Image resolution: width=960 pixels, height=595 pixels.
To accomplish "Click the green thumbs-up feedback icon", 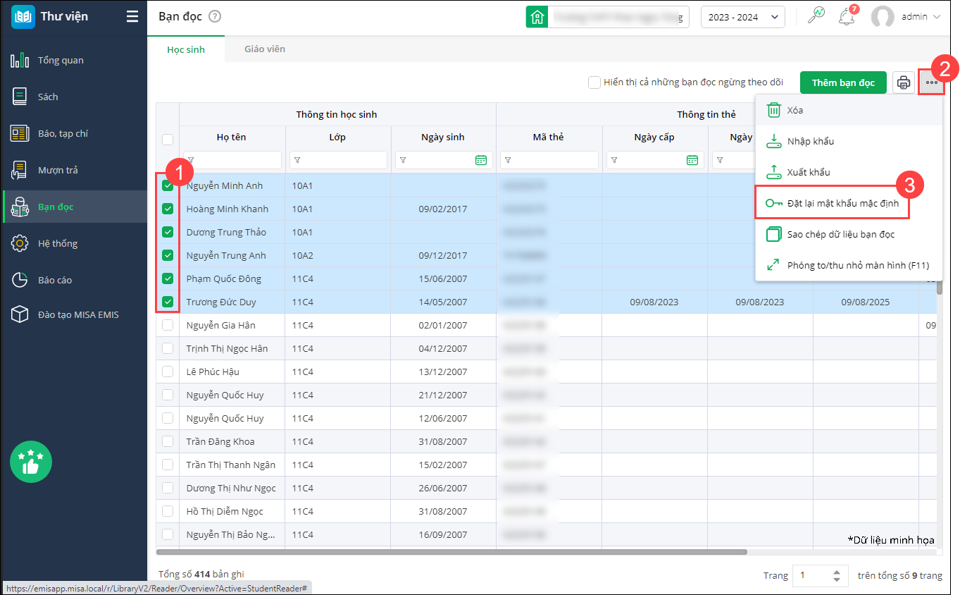I will point(31,462).
